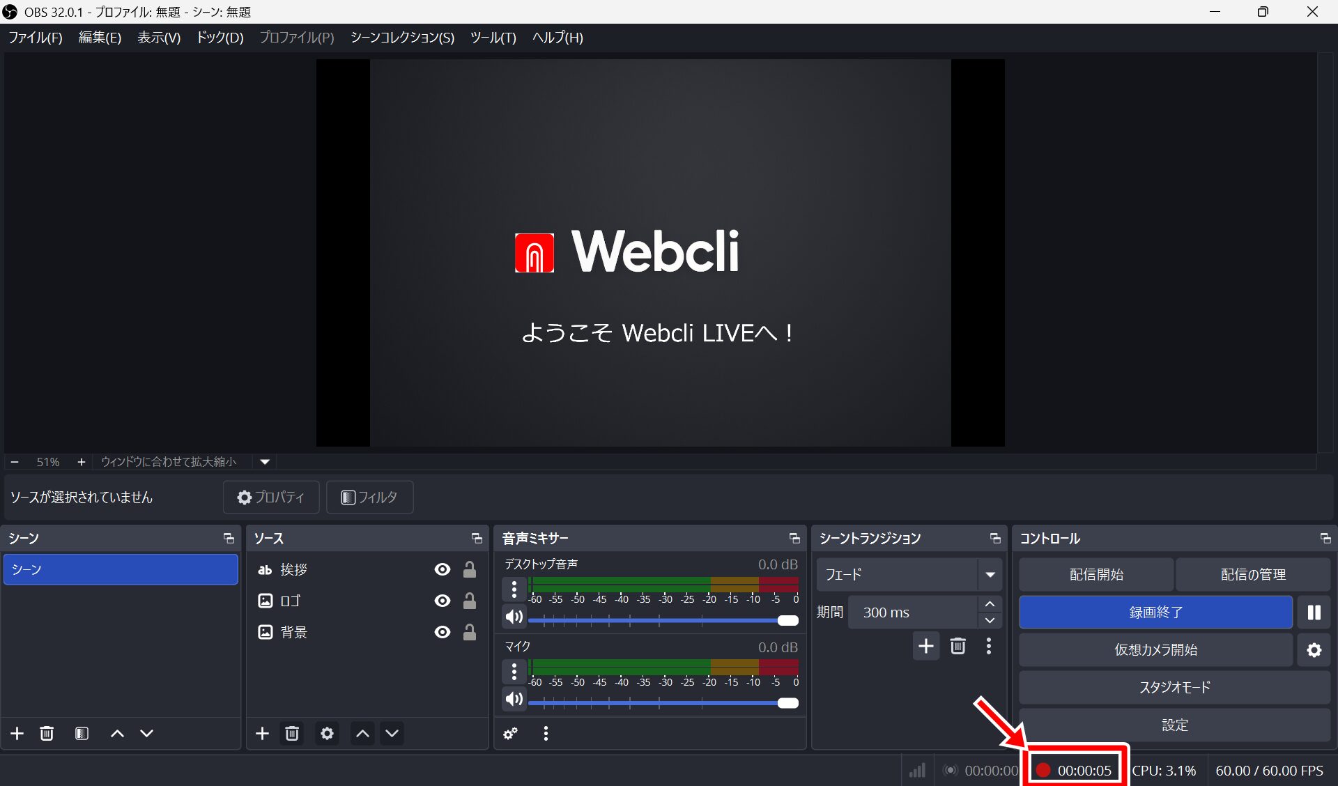Open the ツール(T) menu
The image size is (1338, 786).
click(x=493, y=38)
